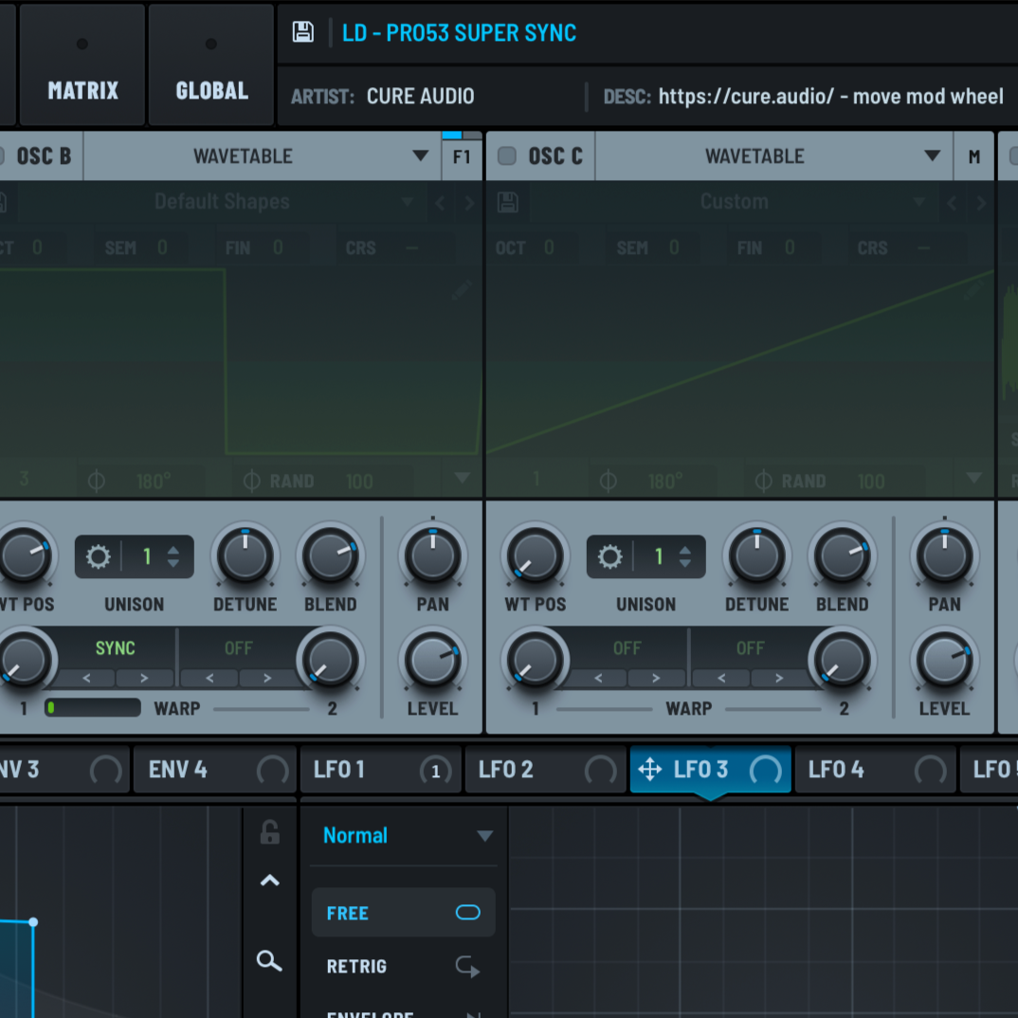Click the lock icon beside envelope graph

(x=270, y=832)
